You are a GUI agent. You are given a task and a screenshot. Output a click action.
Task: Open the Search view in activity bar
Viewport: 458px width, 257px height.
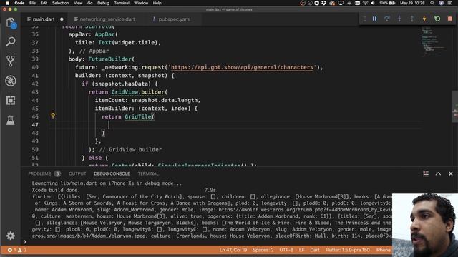[x=11, y=41]
